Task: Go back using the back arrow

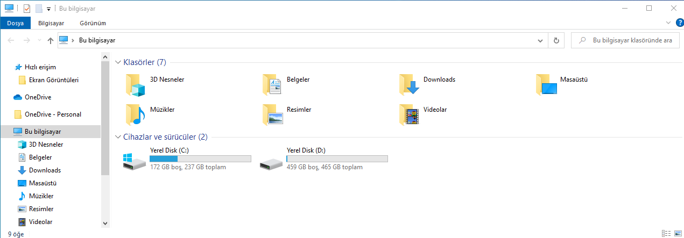Action: tap(11, 40)
